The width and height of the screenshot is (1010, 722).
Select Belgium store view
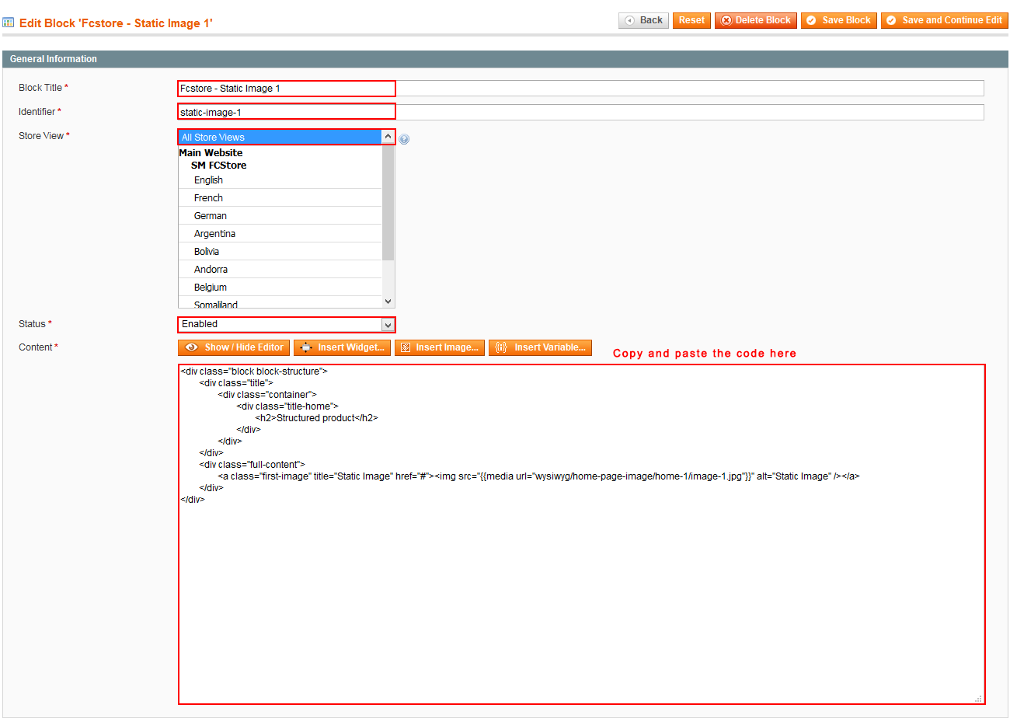280,288
